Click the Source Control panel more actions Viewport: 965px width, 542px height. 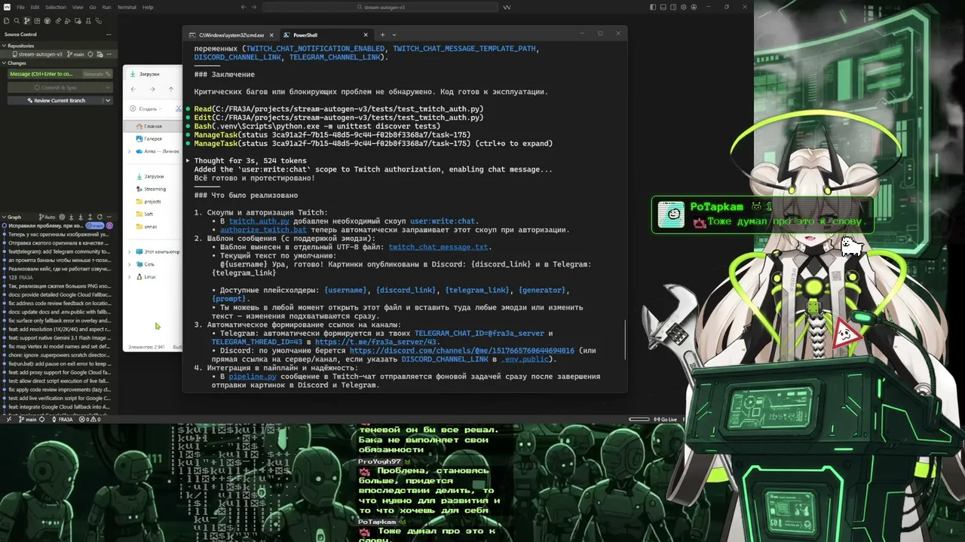109,34
